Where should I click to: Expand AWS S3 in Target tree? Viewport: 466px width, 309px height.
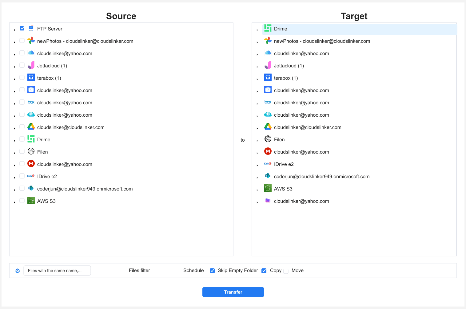coord(257,190)
